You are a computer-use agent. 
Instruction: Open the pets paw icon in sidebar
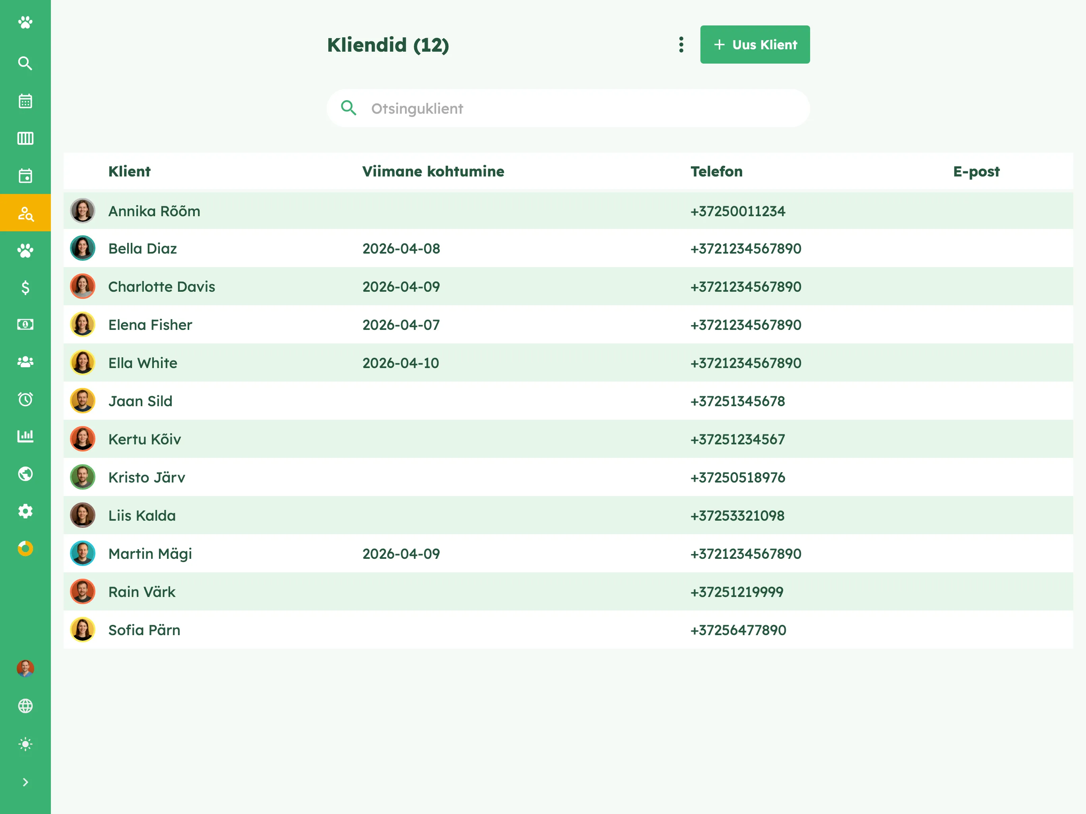(x=25, y=250)
